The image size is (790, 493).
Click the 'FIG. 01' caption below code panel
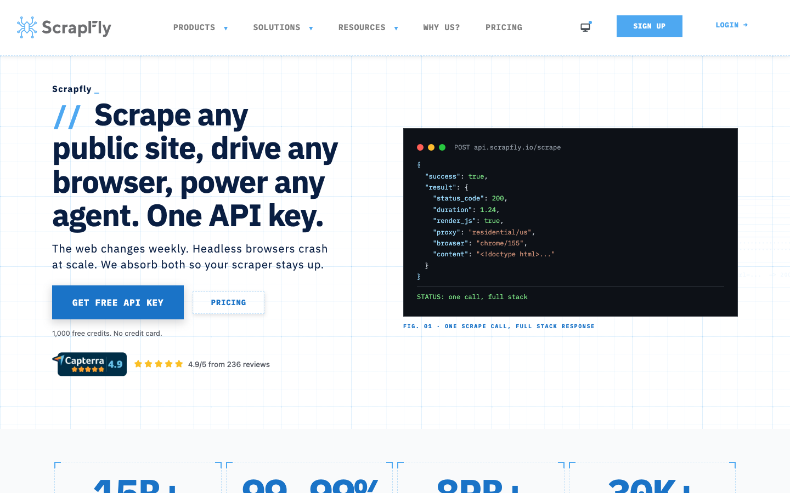pos(499,326)
